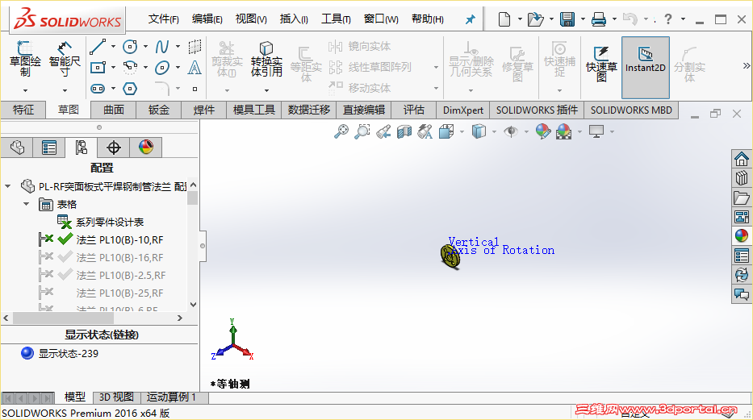Select the Polygon tool
Screen dimensions: 753x420
point(130,88)
